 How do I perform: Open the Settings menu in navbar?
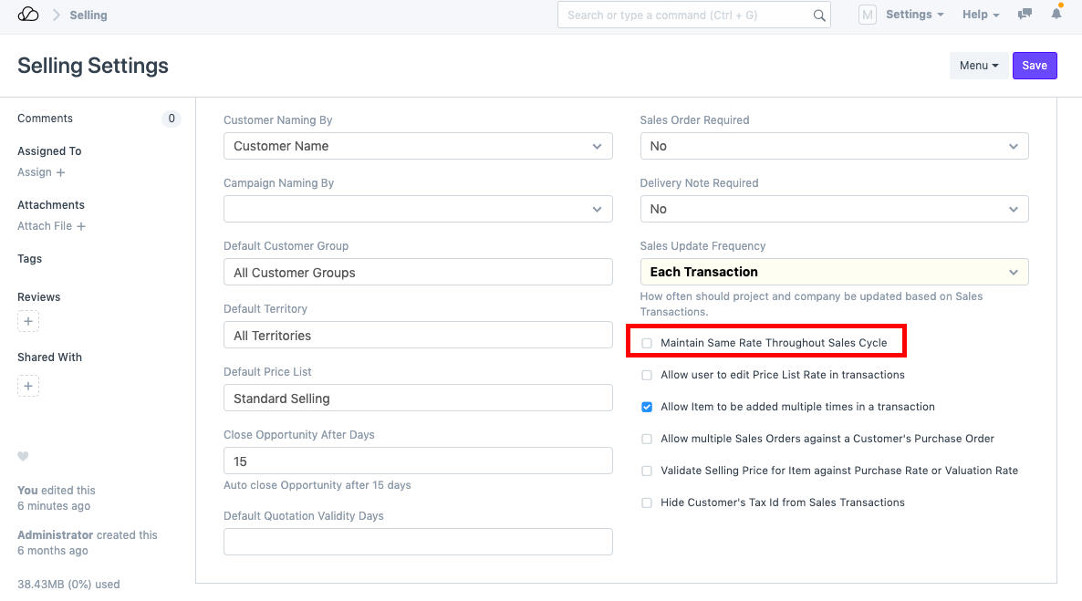click(x=914, y=15)
